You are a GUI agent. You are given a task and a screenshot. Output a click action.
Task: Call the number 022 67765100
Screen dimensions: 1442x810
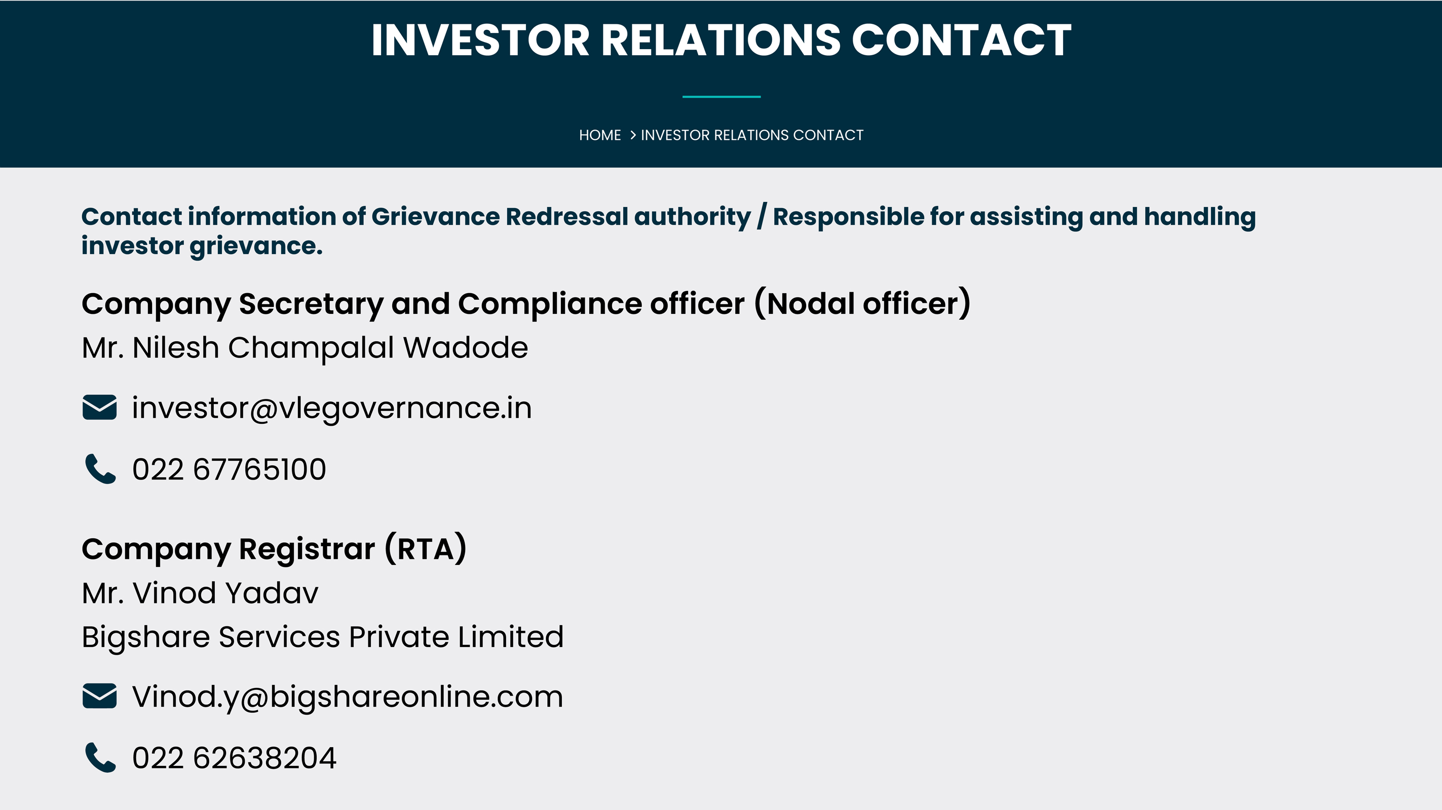(229, 469)
